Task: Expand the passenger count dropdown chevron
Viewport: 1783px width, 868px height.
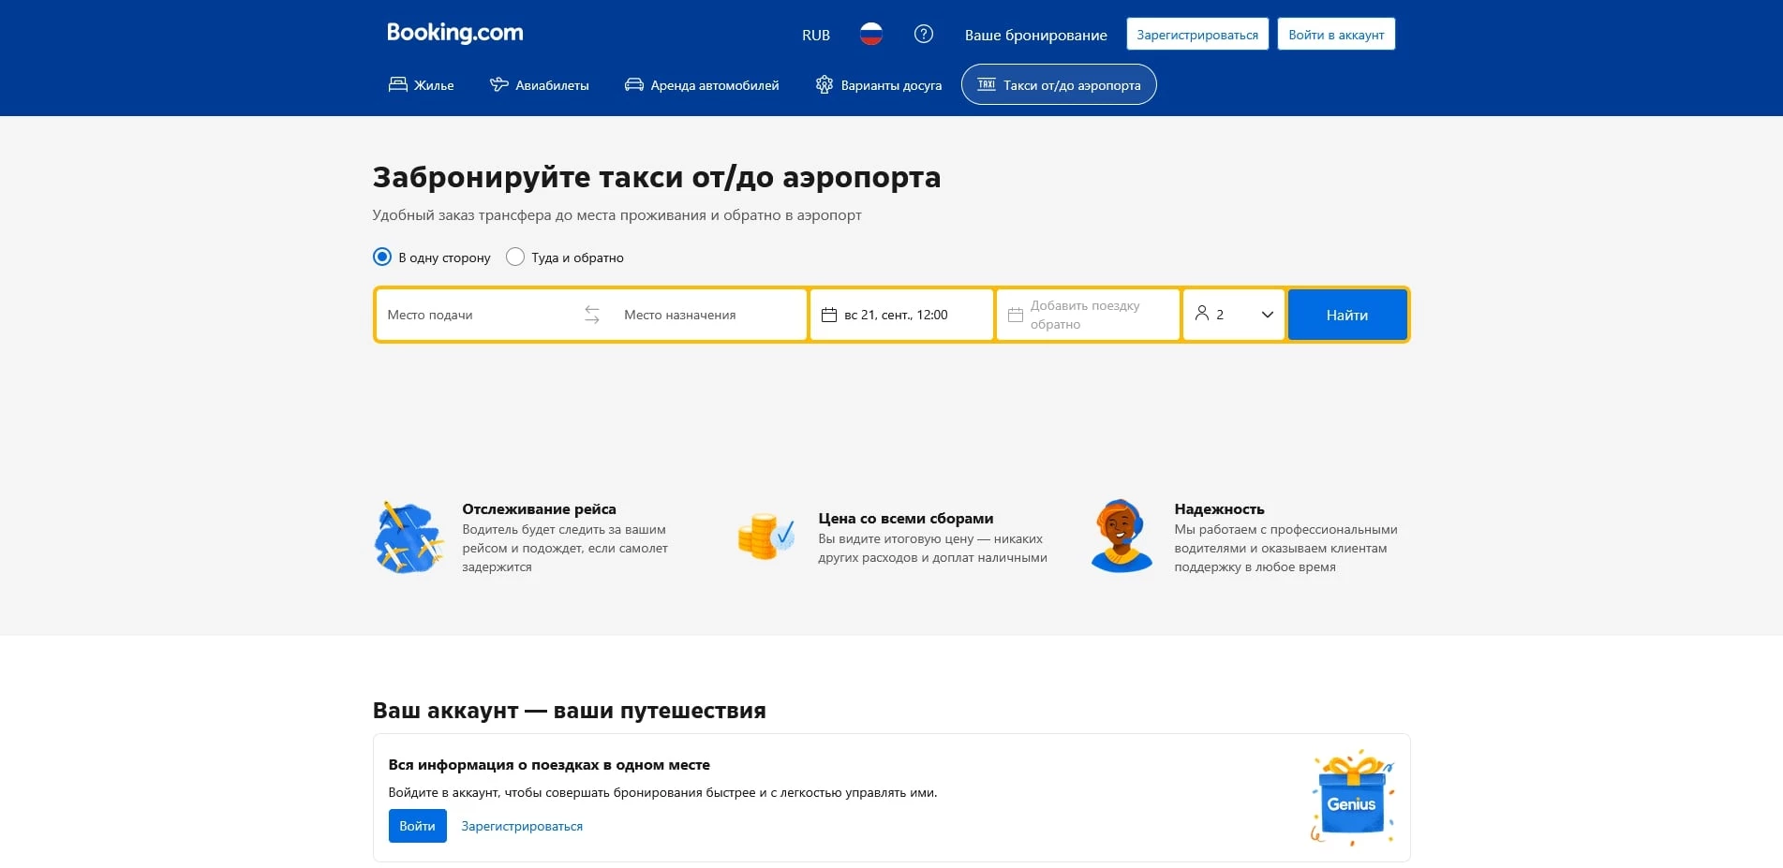Action: [x=1266, y=315]
